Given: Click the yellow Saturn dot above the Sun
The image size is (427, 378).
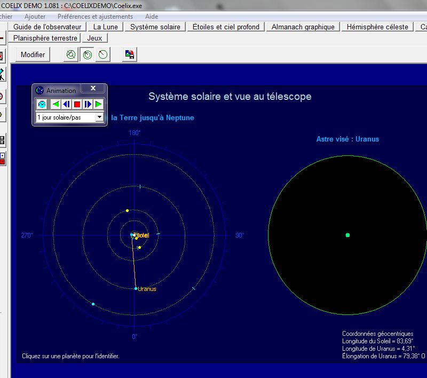Looking at the screenshot, I should pyautogui.click(x=127, y=210).
